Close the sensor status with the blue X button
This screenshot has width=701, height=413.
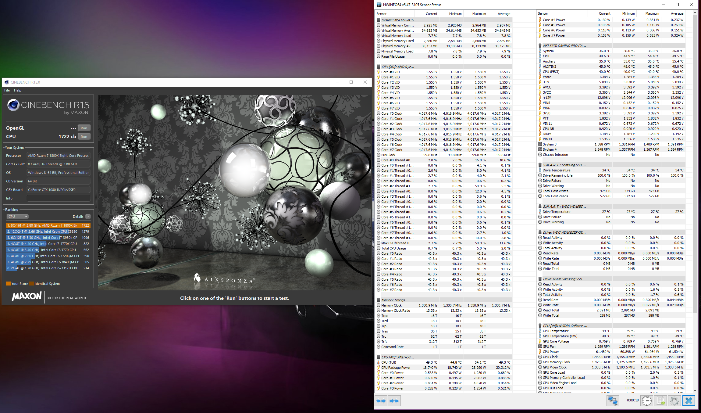(689, 400)
